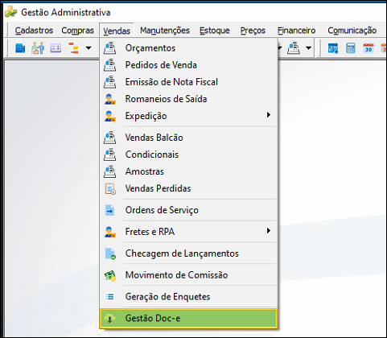The width and height of the screenshot is (387, 338).
Task: Open dropdown arrow after cash register icon
Action: tap(309, 48)
